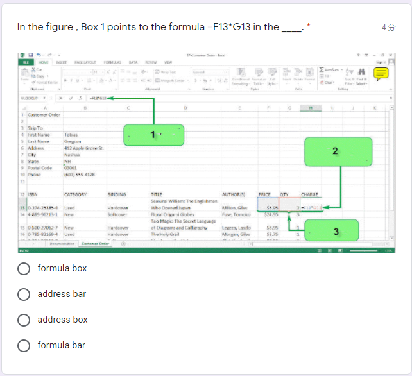412x376 pixels.
Task: Open the font size dropdown showing 11
Action: [x=103, y=72]
